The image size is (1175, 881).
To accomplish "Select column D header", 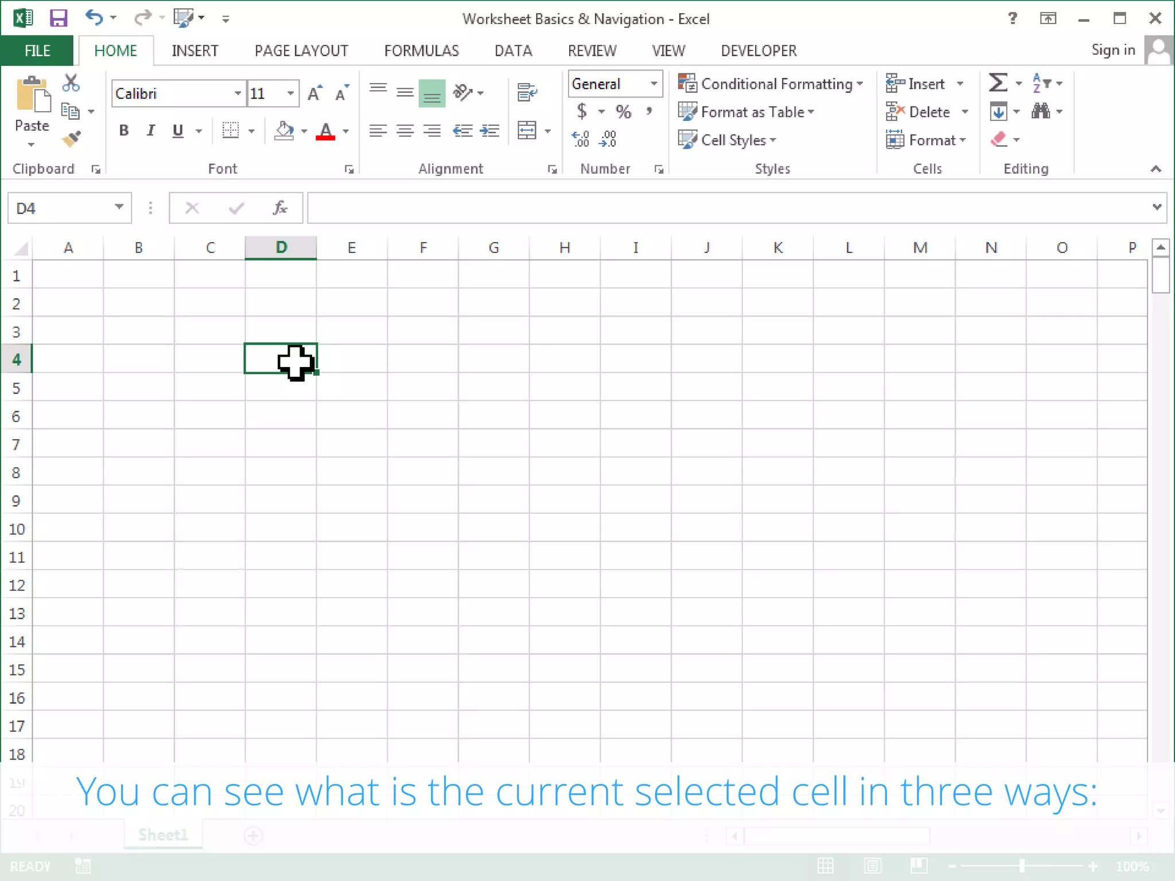I will (281, 247).
